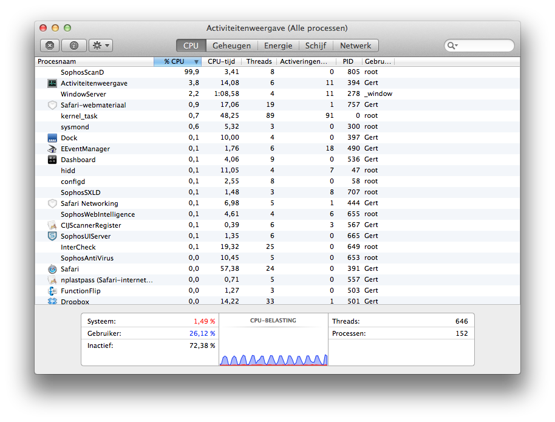Switch to the CPU tab
This screenshot has width=555, height=422.
tap(191, 46)
